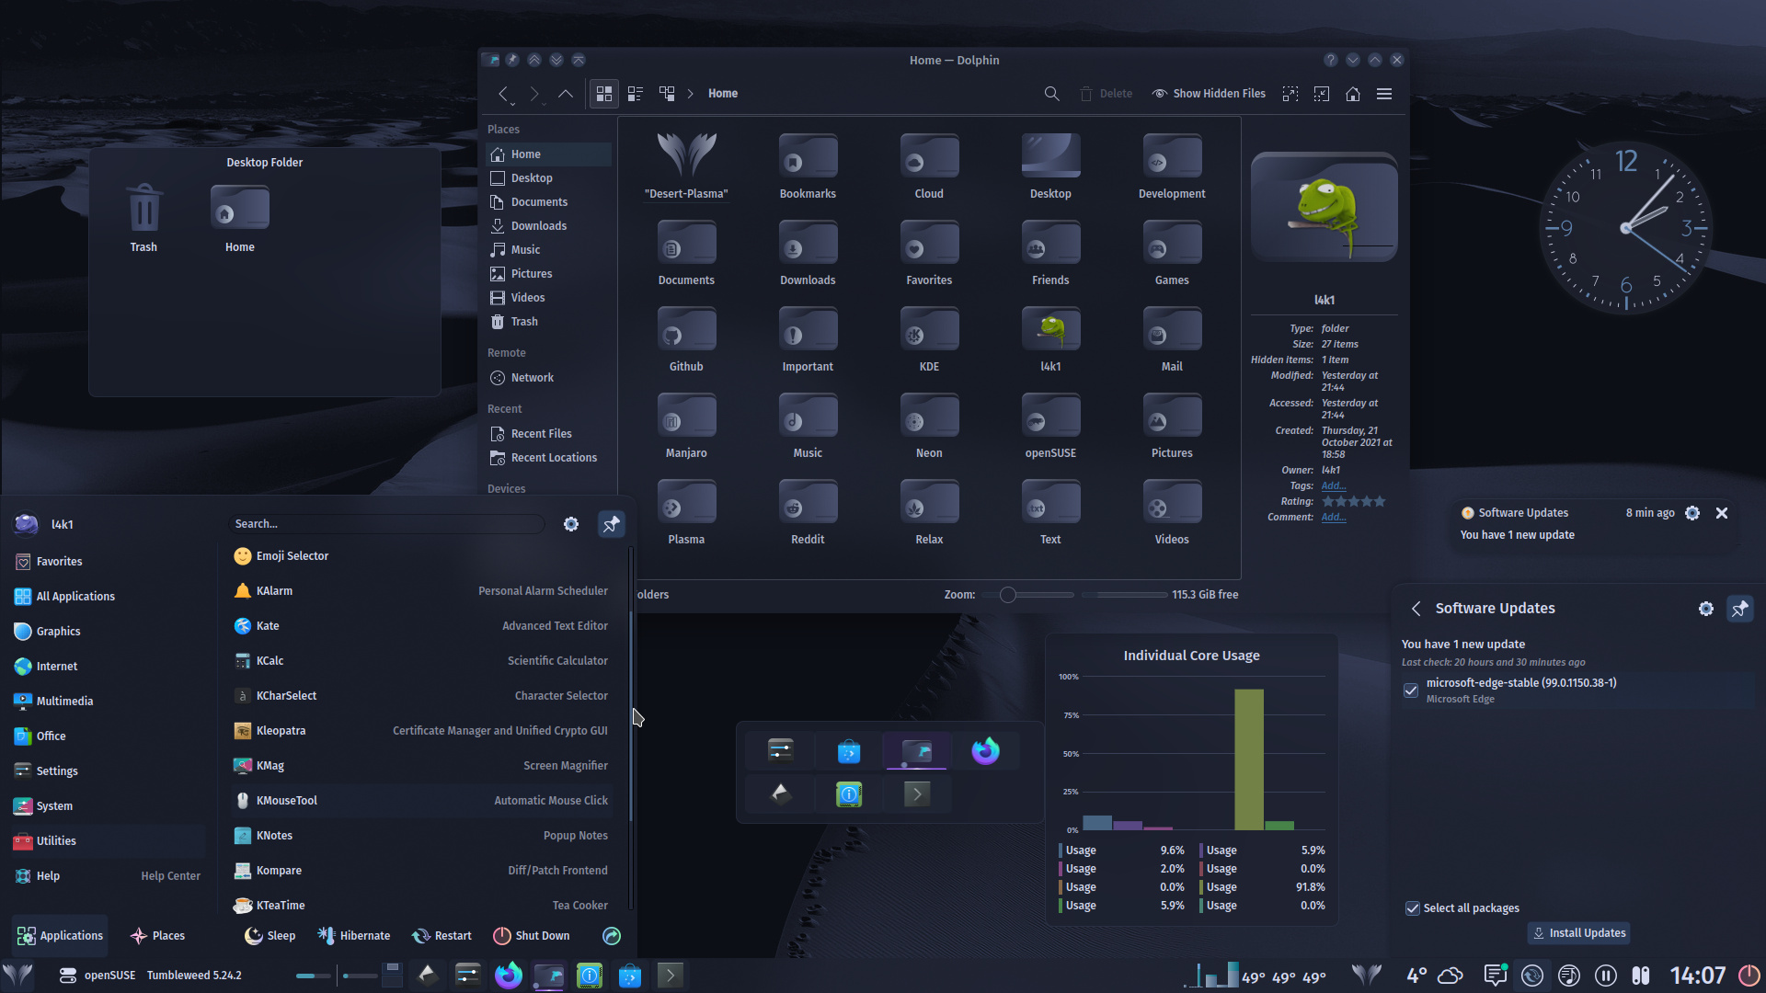The height and width of the screenshot is (993, 1766).
Task: Click the l4k1 chameleon preview thumbnail
Action: [x=1324, y=209]
